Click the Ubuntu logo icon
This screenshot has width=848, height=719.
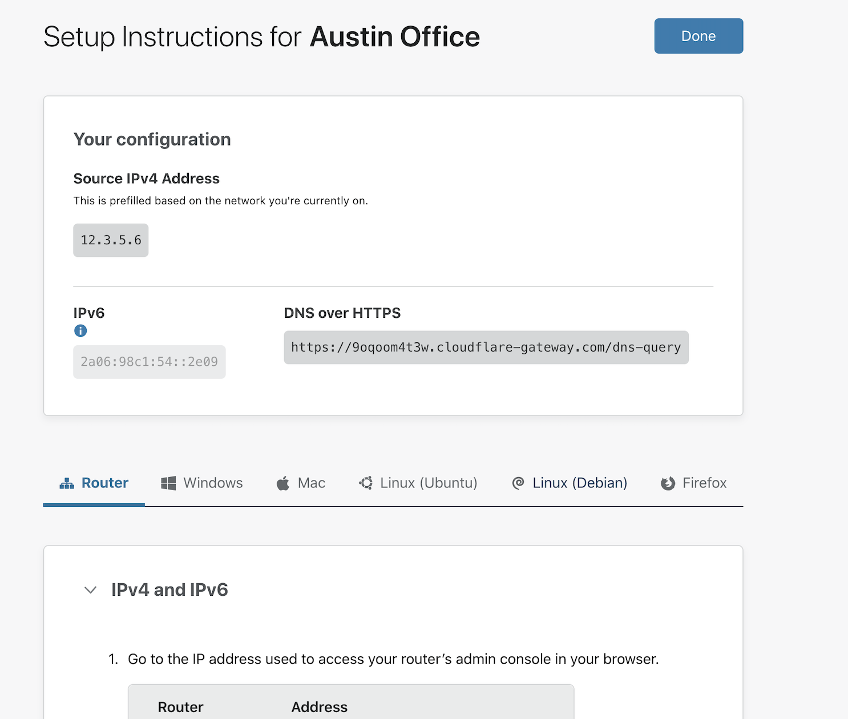366,483
